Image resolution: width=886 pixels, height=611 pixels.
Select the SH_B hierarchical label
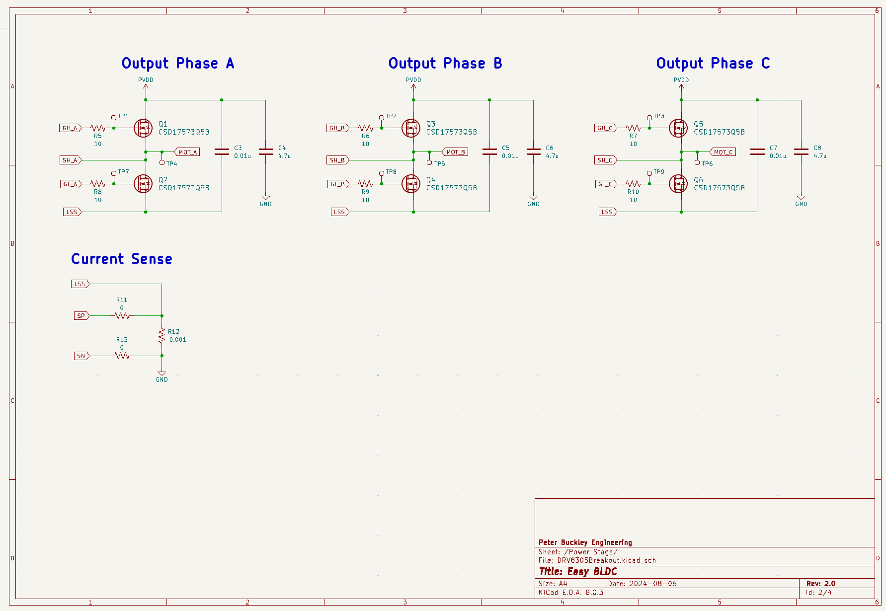pos(338,160)
